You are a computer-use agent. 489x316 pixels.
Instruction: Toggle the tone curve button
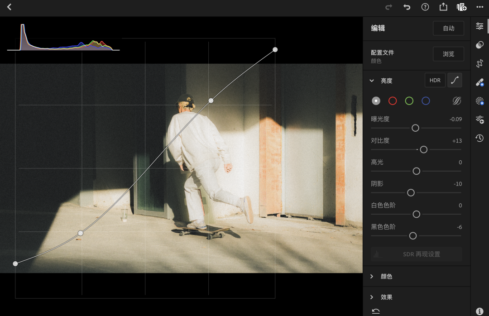(455, 80)
